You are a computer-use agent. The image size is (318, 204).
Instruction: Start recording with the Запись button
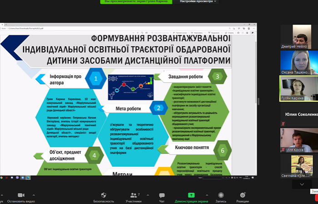221,196
